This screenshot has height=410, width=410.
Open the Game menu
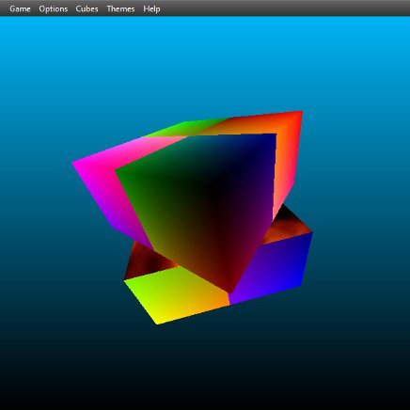click(20, 8)
